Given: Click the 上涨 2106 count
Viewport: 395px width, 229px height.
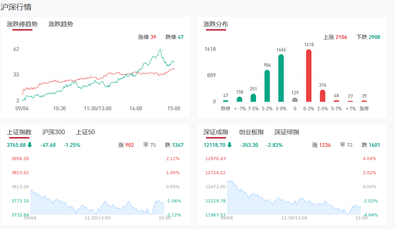Looking at the screenshot, I should [x=335, y=37].
